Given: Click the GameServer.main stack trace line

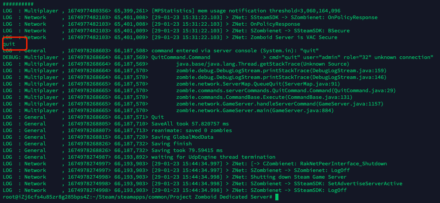Looking at the screenshot, I should coord(168,110).
